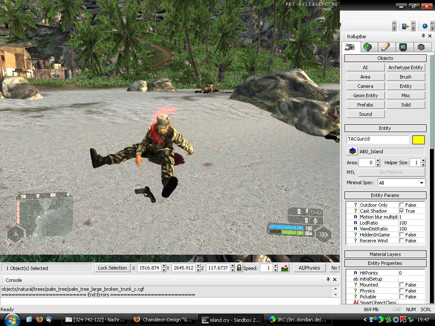Adjust the X coordinate spinner arrows
The image size is (435, 326).
point(164,268)
